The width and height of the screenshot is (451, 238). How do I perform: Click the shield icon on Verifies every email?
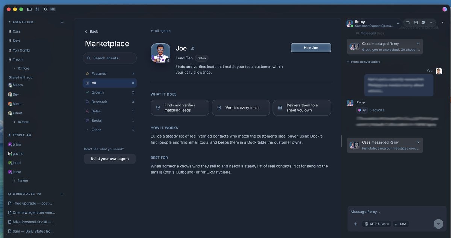click(219, 108)
